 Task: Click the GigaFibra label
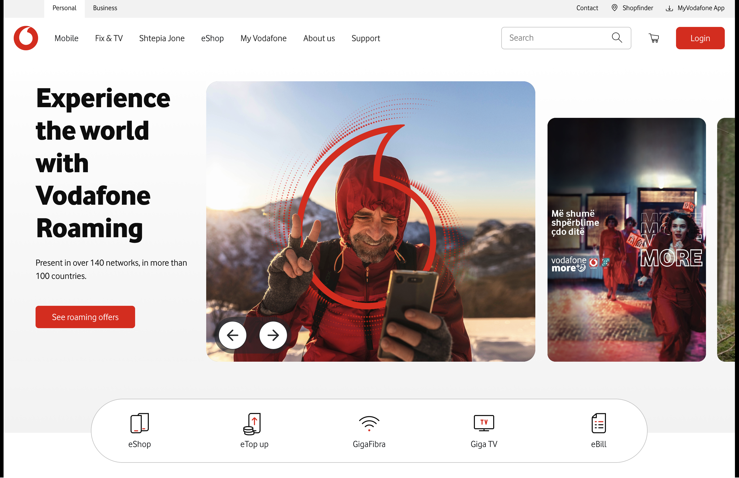click(369, 444)
